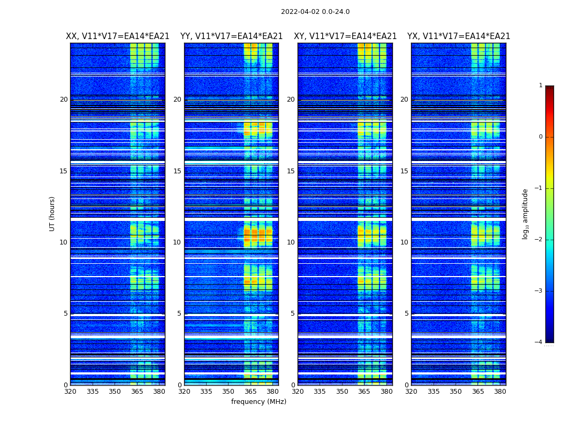Click the 20 hour tick on XX plot
Screen dimensions: 562x428
pyautogui.click(x=64, y=100)
